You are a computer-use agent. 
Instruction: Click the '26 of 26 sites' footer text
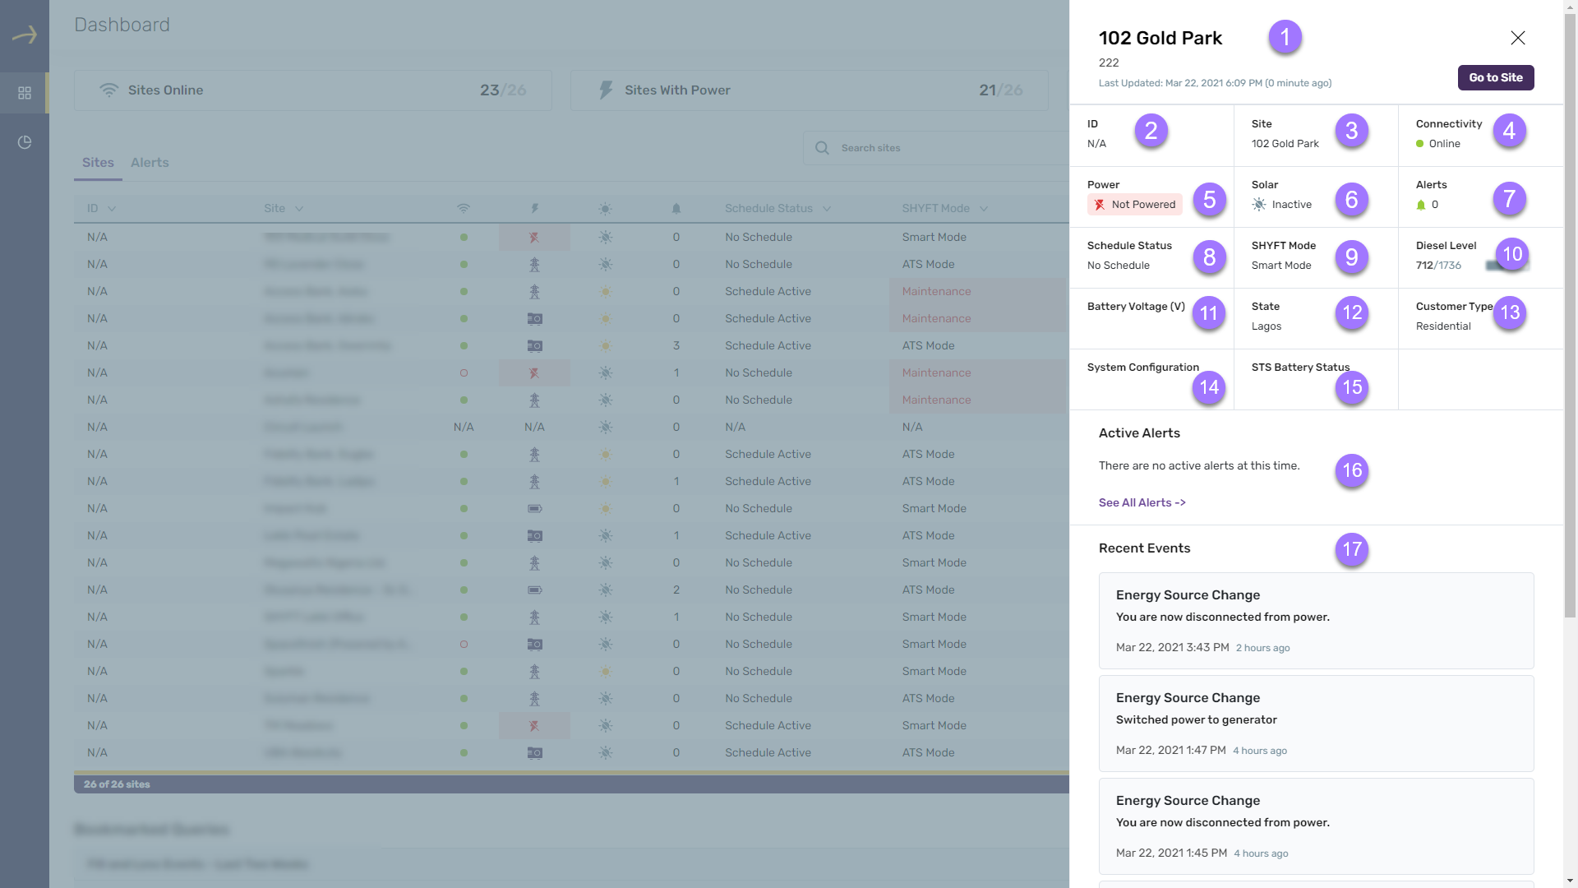pos(117,784)
